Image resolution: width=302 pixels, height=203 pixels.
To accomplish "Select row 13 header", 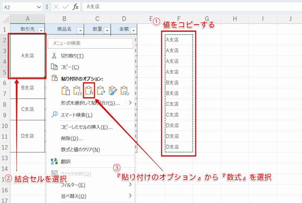I will pos(5,158).
